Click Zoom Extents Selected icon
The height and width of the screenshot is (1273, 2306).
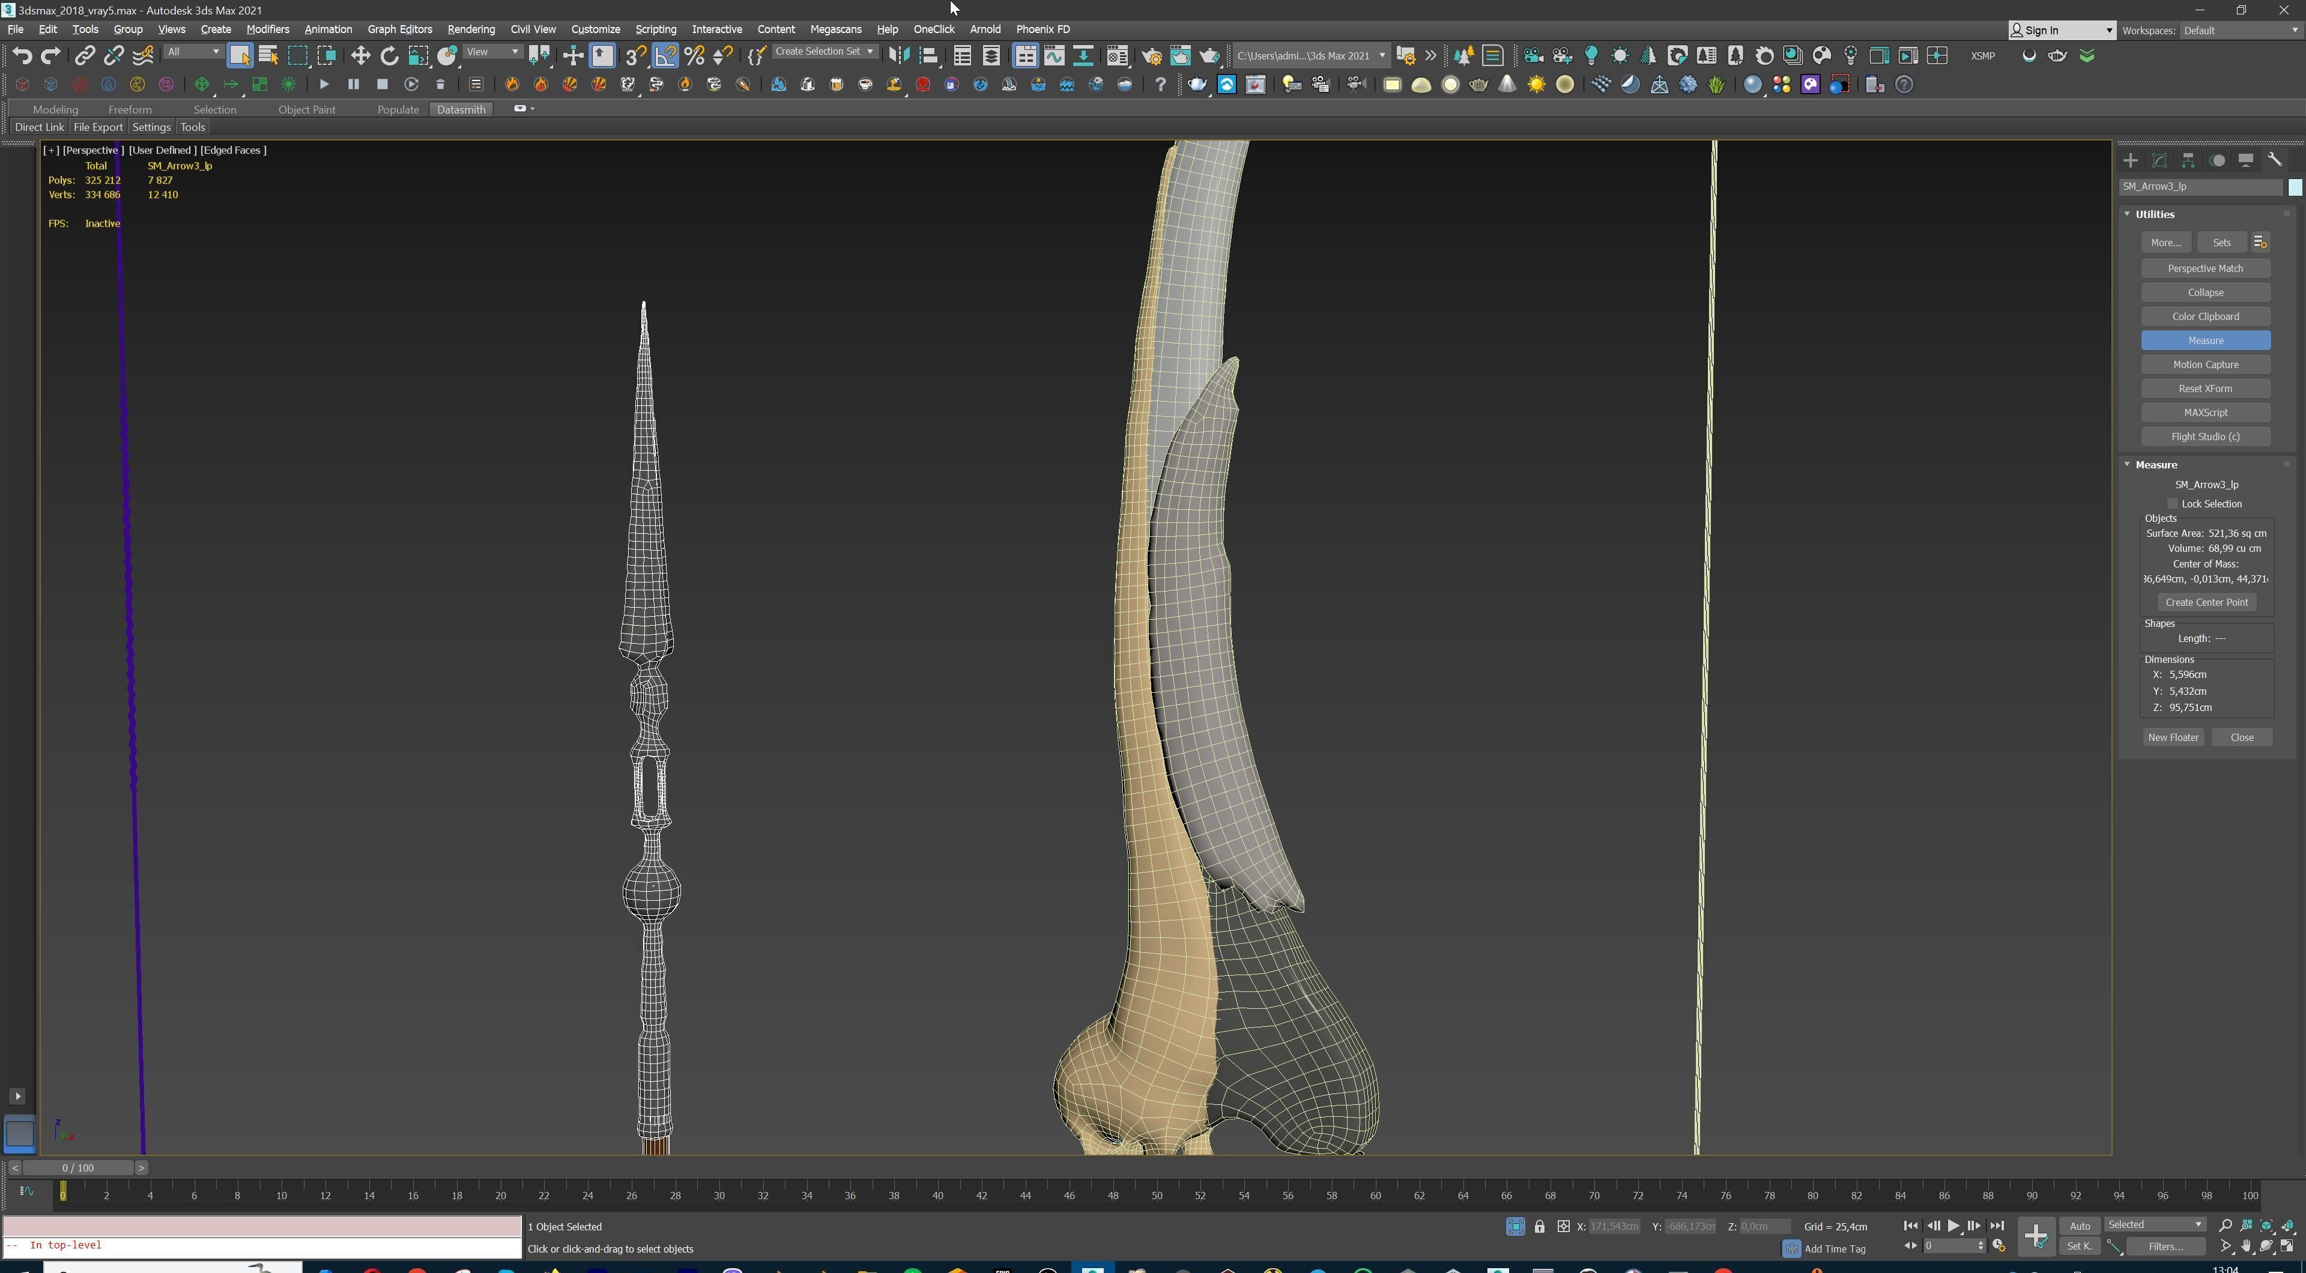[x=2266, y=1226]
